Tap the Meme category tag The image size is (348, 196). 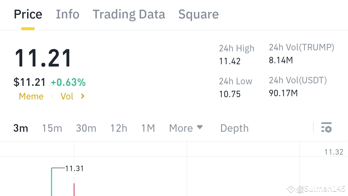(x=31, y=96)
